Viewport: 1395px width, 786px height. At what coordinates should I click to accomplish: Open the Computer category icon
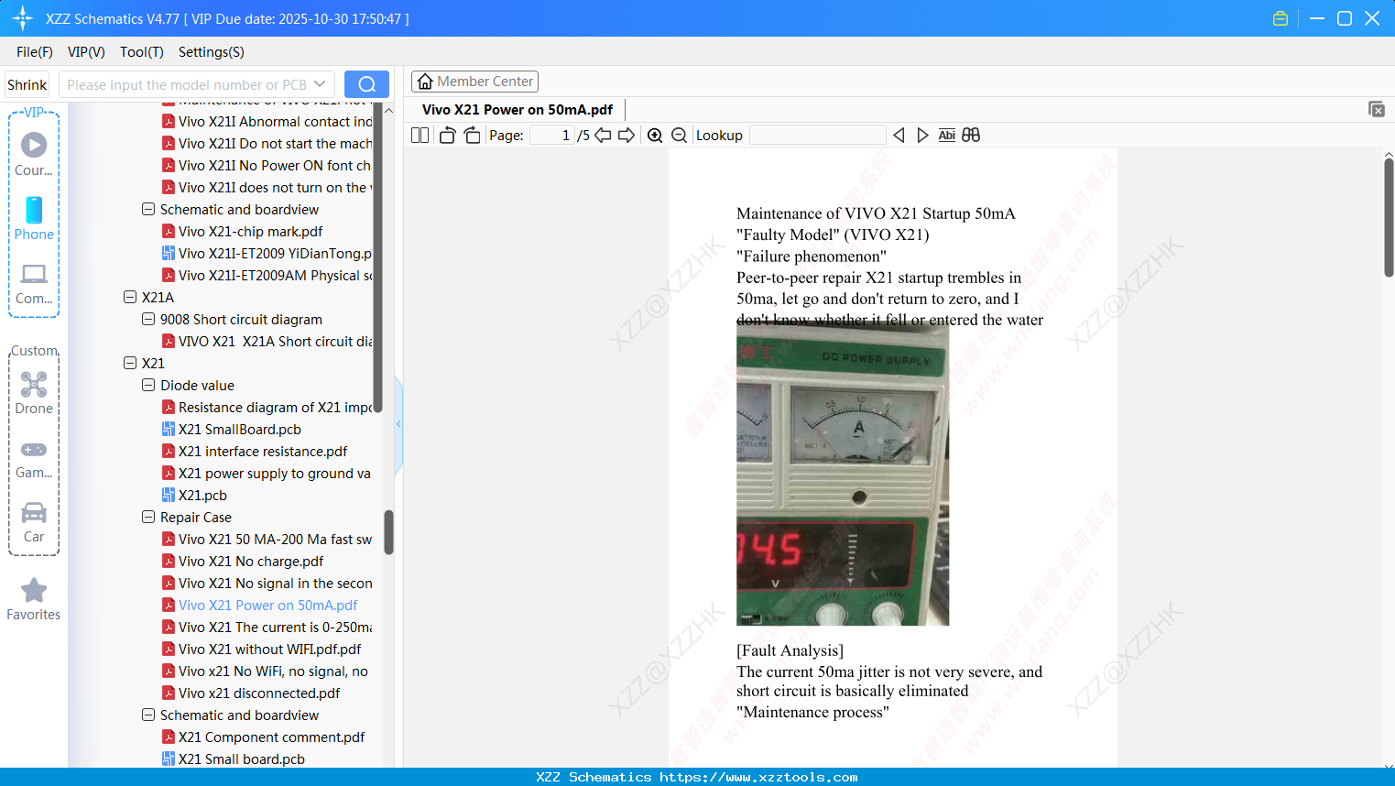(34, 283)
